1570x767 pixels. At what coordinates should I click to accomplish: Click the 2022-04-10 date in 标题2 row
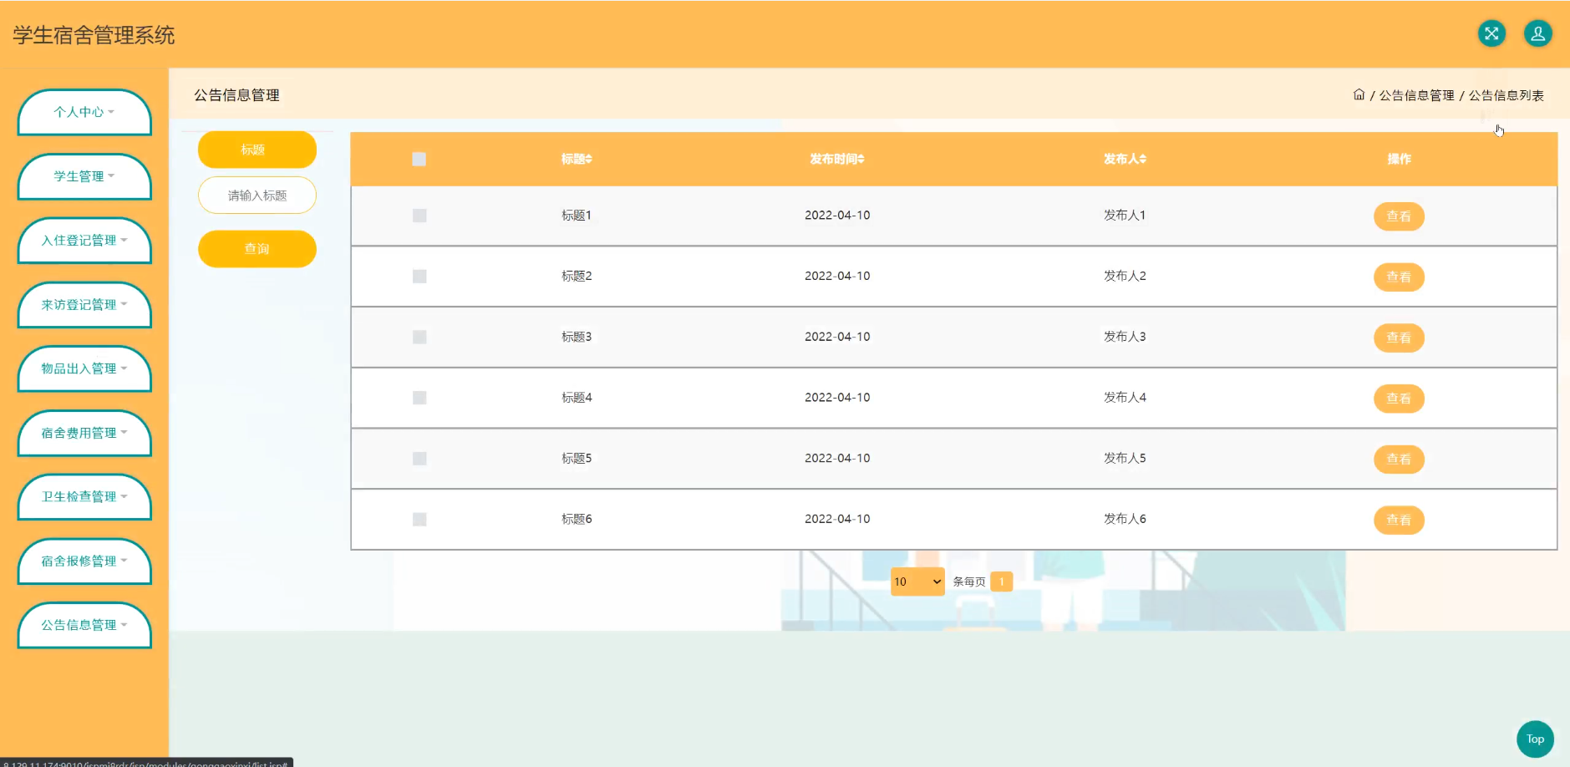point(837,276)
